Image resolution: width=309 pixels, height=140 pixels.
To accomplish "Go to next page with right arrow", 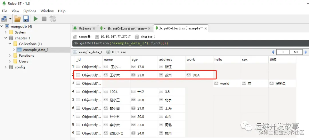I will pyautogui.click(x=306, y=52).
